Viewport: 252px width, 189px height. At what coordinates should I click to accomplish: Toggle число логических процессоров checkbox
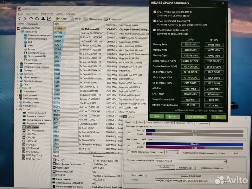[x=128, y=152]
